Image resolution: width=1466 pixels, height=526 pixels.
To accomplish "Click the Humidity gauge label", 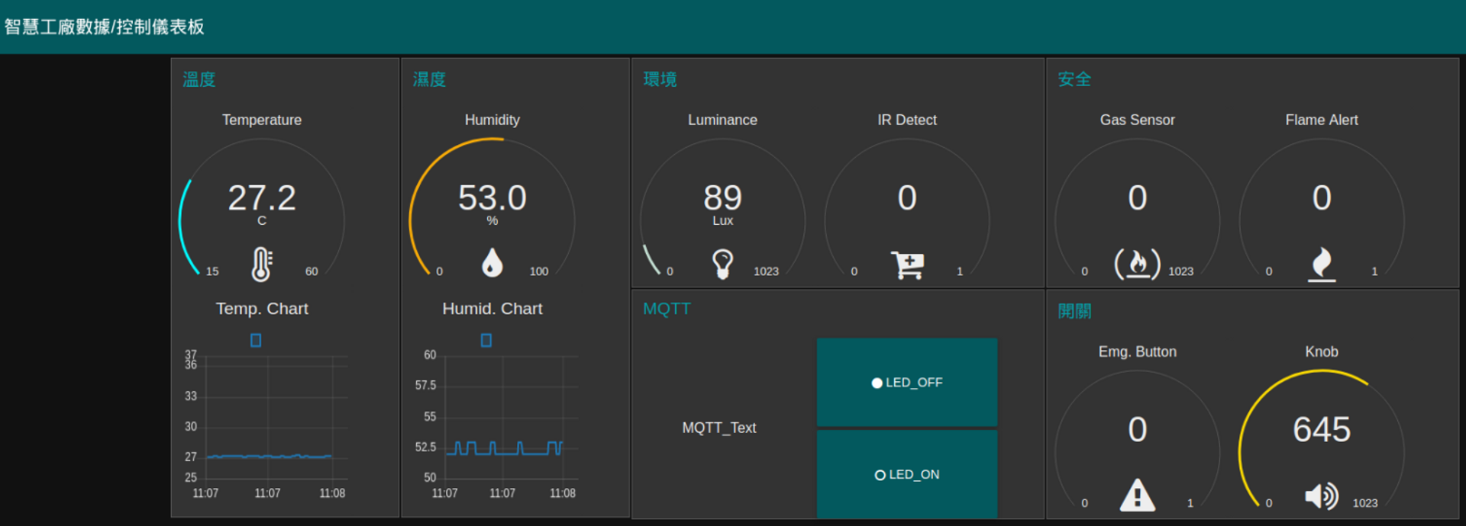I will click(x=492, y=120).
